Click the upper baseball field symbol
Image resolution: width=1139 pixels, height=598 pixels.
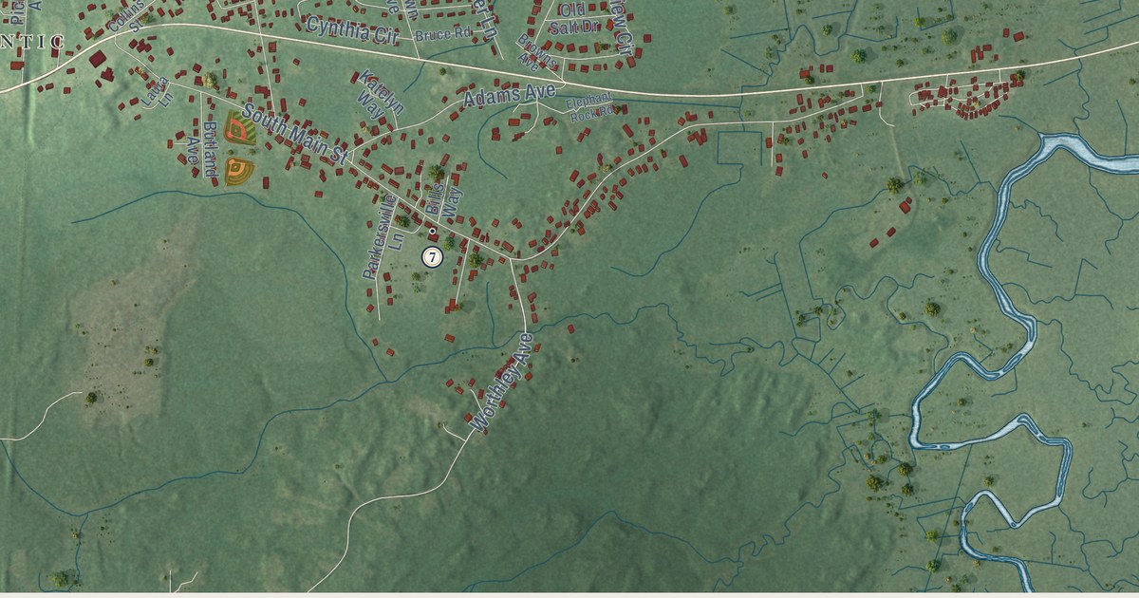coord(241,128)
